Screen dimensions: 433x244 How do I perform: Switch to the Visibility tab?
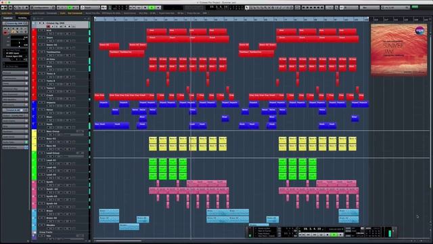pos(22,18)
